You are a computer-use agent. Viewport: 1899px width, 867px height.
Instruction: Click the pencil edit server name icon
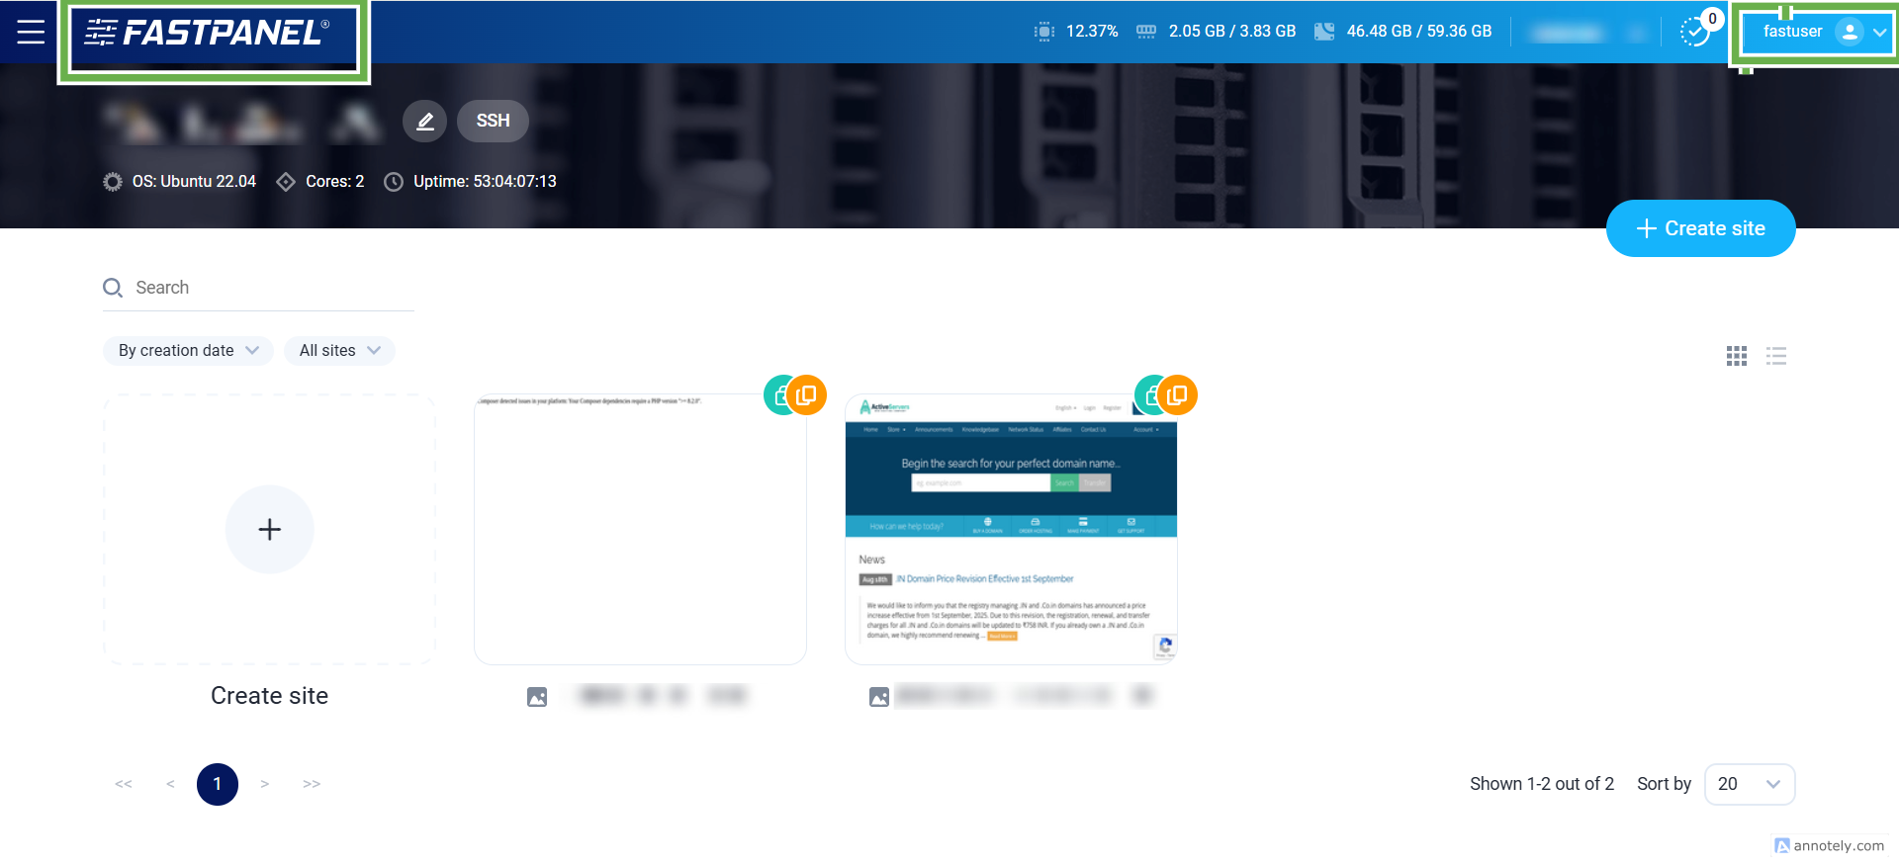(x=424, y=121)
